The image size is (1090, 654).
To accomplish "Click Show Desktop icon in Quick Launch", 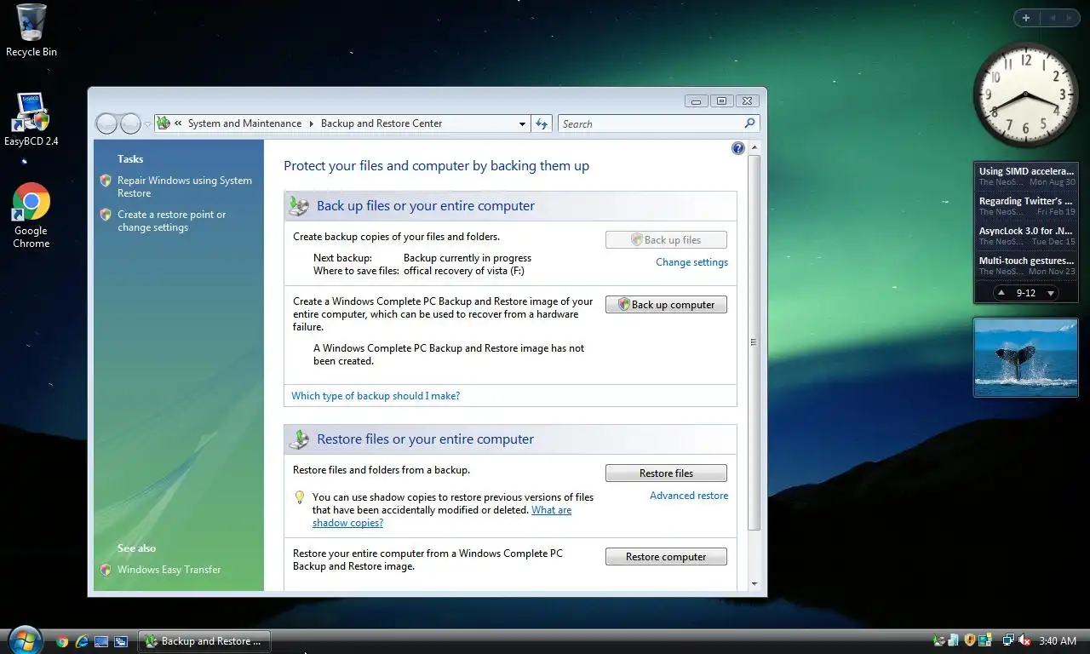I will pos(101,641).
